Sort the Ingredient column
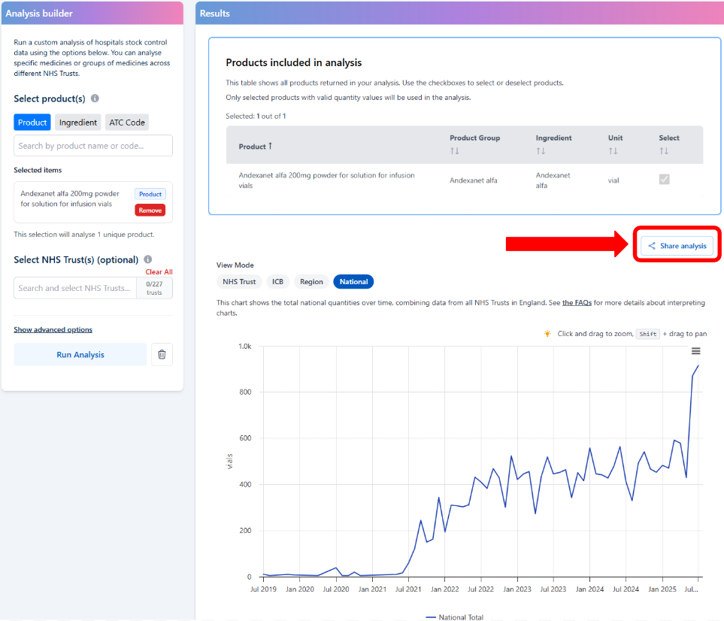724x621 pixels. click(542, 149)
